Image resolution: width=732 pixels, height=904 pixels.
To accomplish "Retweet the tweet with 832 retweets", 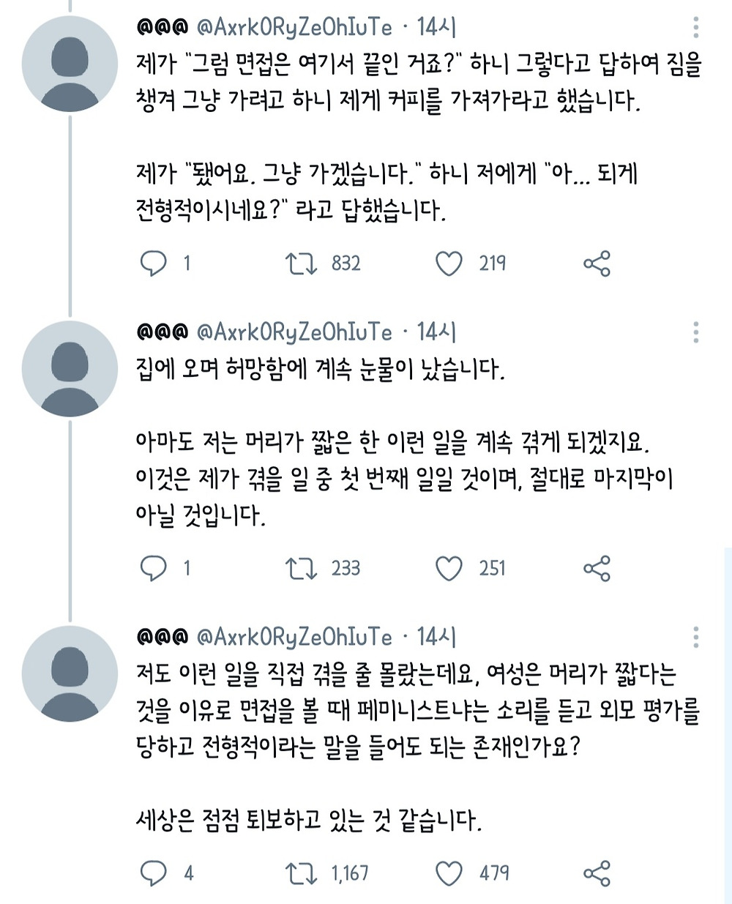I will click(x=301, y=264).
